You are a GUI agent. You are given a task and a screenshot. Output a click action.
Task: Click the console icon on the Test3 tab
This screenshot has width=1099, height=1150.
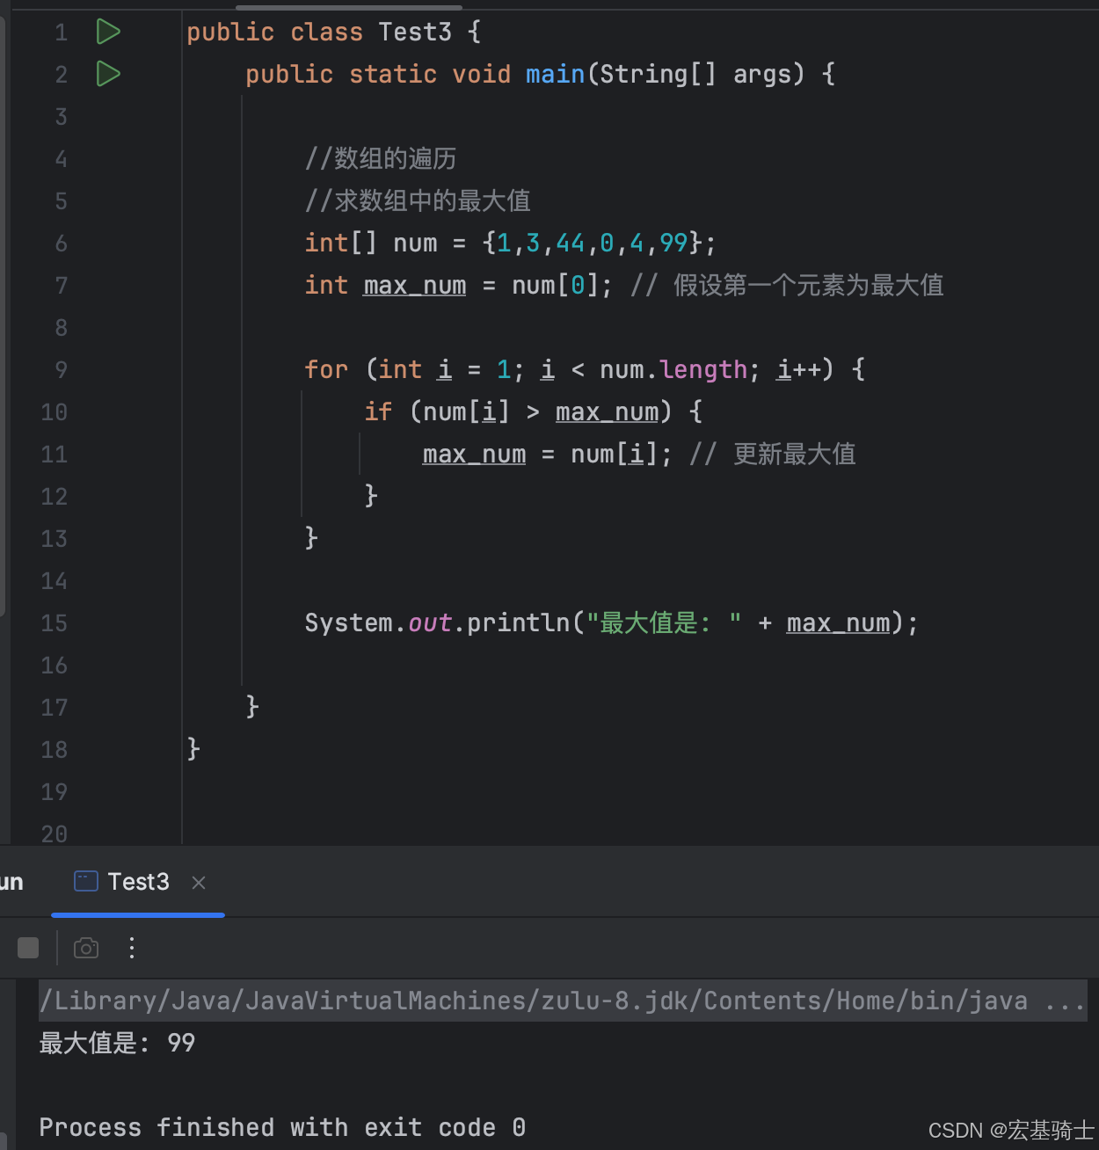click(x=85, y=881)
